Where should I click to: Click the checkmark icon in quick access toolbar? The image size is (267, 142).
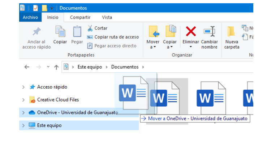point(35,8)
